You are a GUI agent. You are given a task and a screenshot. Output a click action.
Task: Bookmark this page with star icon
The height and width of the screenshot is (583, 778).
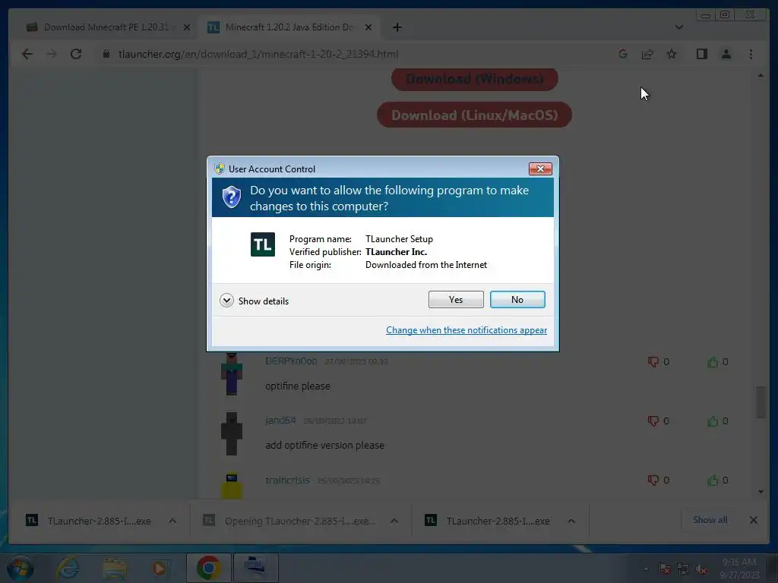tap(672, 54)
